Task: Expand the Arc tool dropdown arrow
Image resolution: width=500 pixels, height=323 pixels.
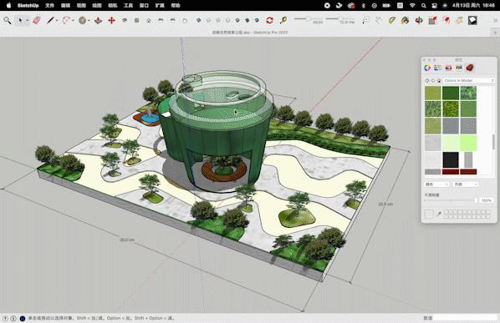Action: tap(73, 21)
